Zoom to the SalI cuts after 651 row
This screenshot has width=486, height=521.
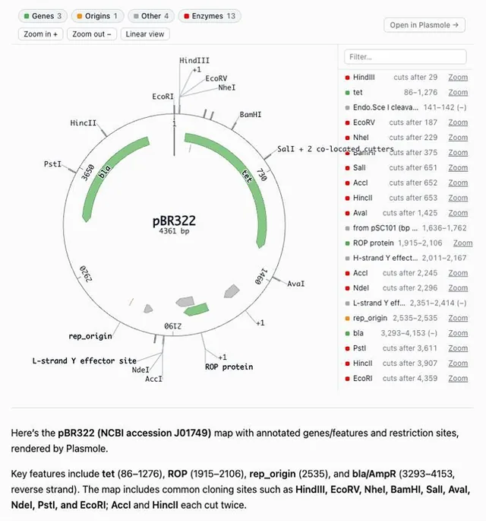458,167
